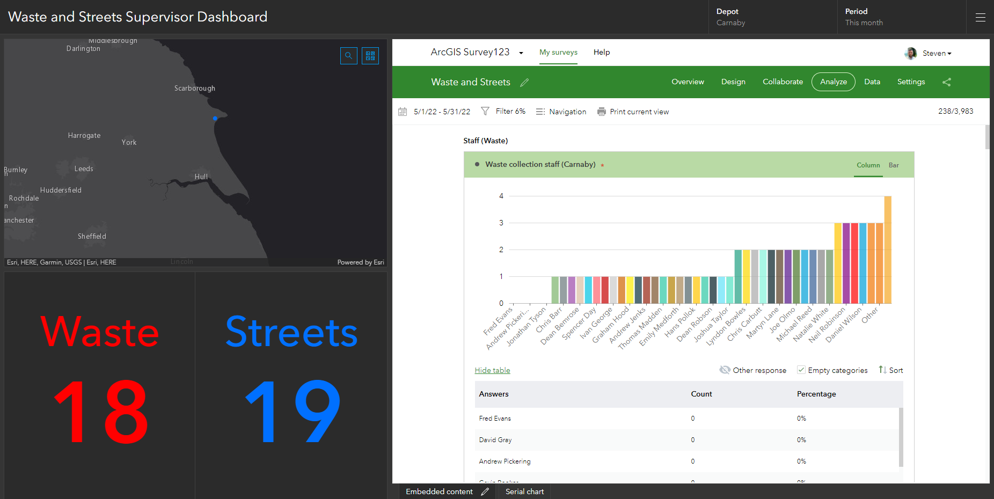The image size is (994, 499).
Task: Select the Embedded content tab
Action: coord(439,491)
